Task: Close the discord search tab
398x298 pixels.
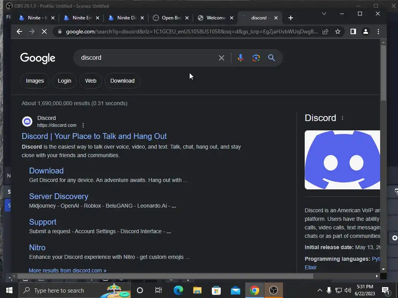Action: click(276, 18)
